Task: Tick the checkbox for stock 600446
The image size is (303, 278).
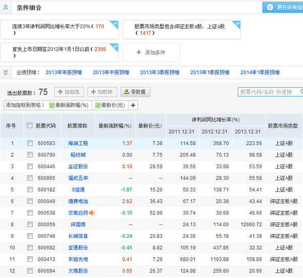Action: (30, 166)
